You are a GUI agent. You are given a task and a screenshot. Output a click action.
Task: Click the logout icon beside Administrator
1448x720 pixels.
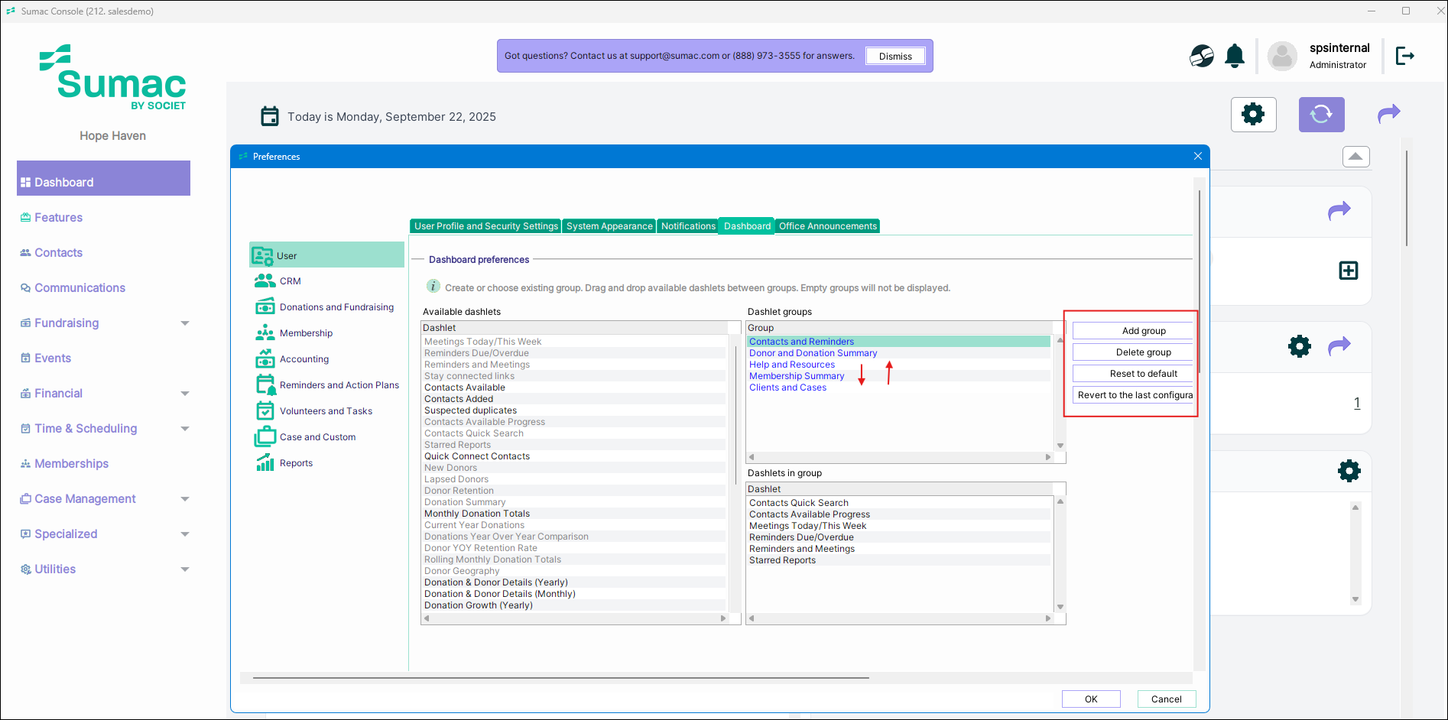point(1404,56)
